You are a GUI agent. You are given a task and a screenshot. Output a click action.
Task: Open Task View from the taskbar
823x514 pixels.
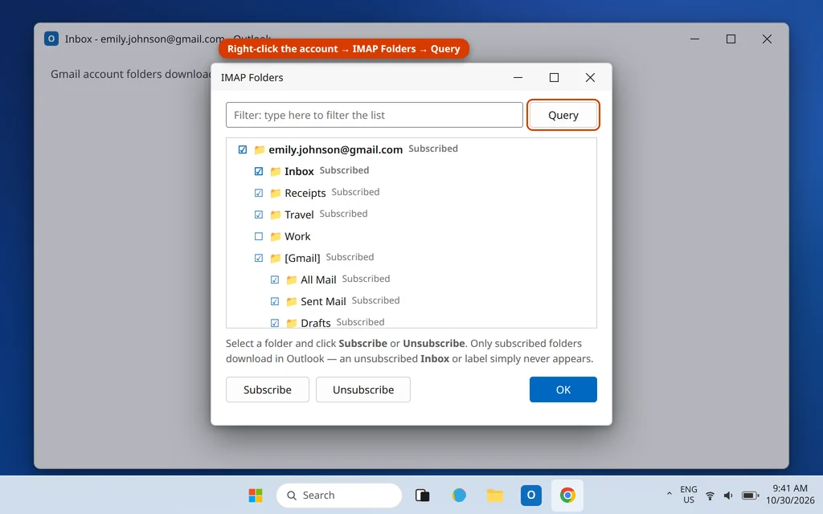pyautogui.click(x=423, y=495)
